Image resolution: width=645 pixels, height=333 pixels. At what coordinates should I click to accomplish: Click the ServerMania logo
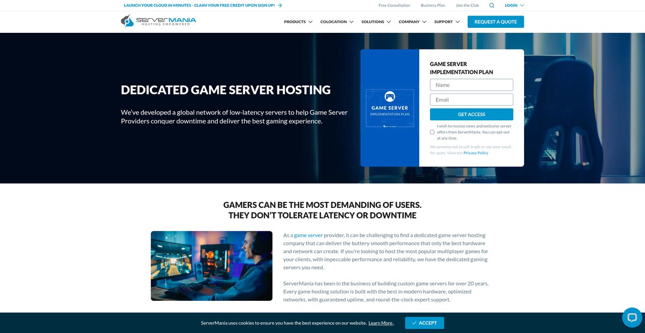[x=159, y=21]
